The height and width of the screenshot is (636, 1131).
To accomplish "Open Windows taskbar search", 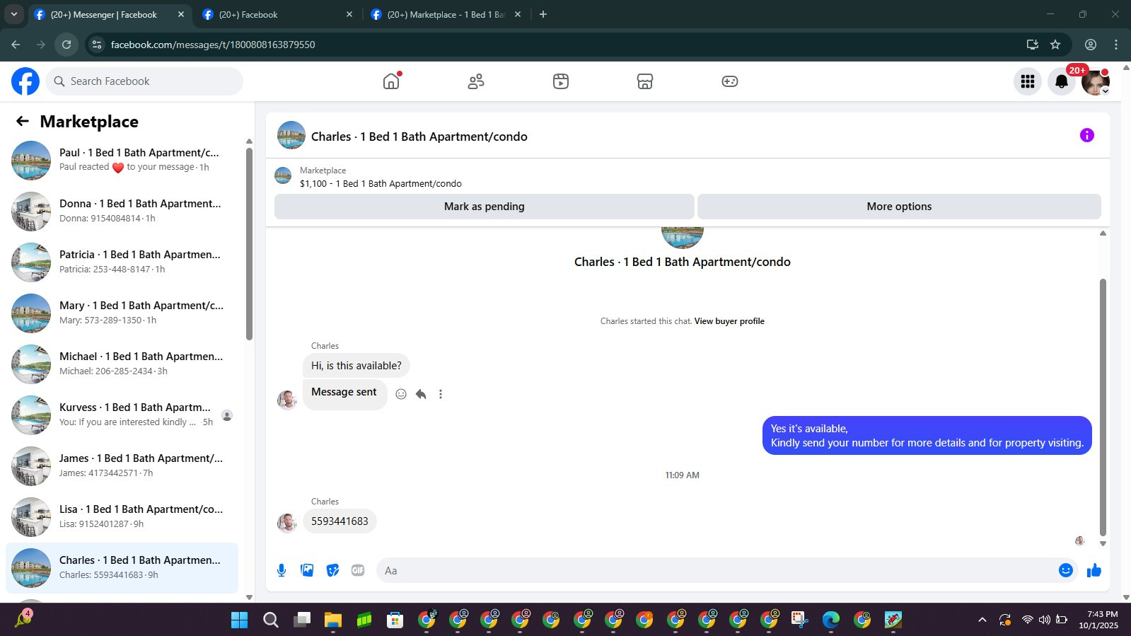I will (271, 620).
